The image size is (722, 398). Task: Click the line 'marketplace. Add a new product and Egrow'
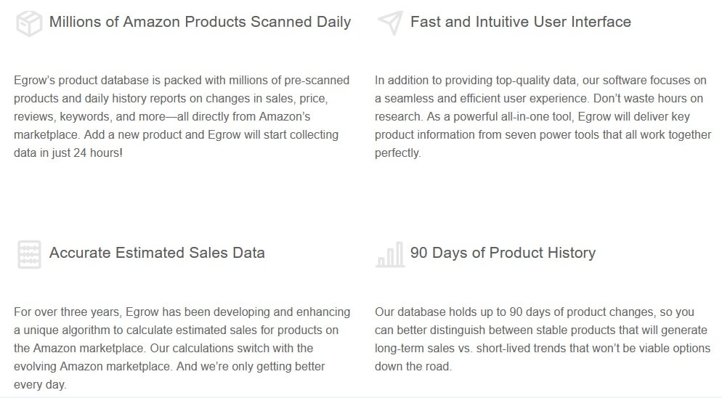coord(176,135)
